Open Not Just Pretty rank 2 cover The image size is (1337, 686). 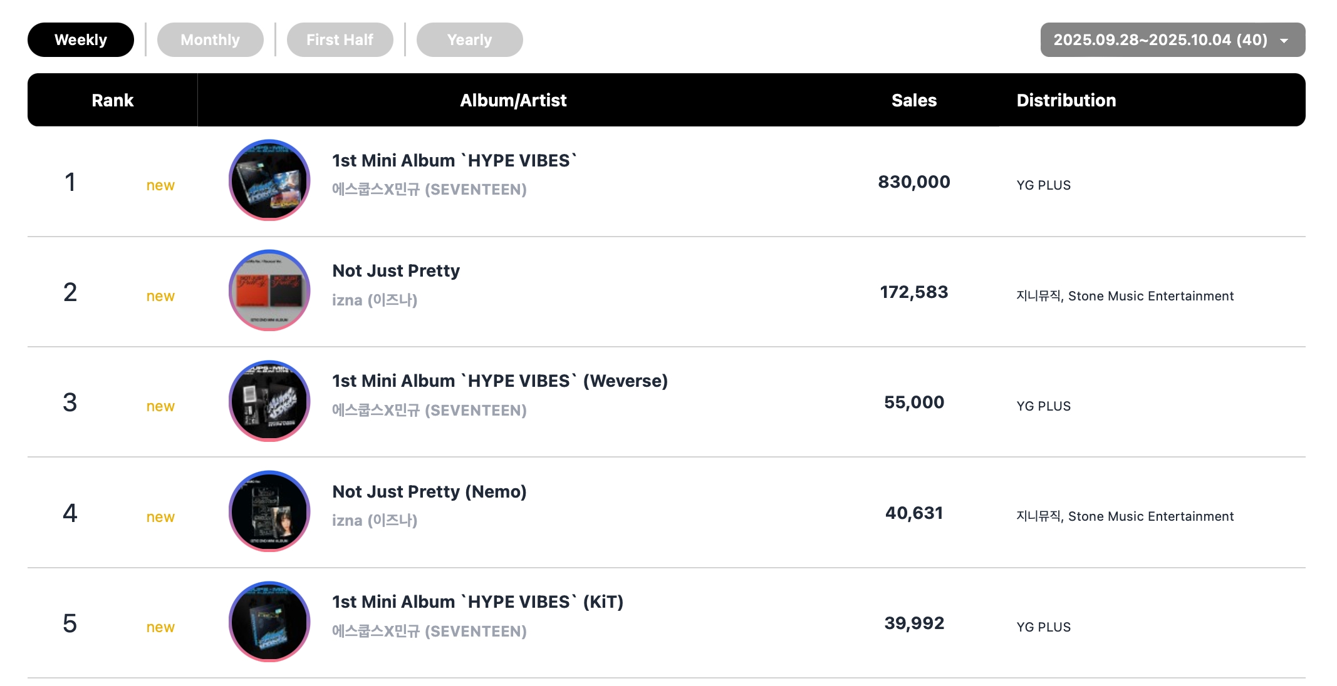pos(269,290)
